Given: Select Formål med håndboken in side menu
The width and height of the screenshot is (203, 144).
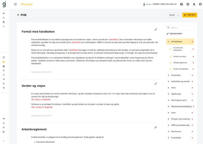Looking at the screenshot, I should click(178, 49).
